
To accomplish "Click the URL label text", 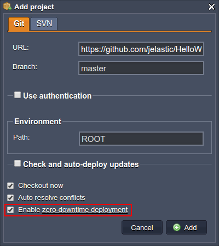I will pyautogui.click(x=21, y=48).
